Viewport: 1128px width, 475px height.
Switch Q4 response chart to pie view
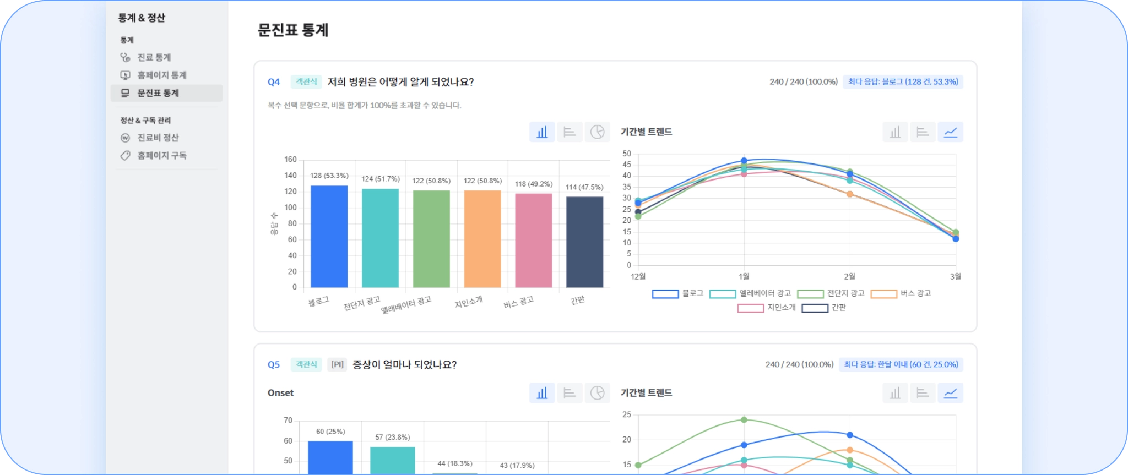coord(597,132)
